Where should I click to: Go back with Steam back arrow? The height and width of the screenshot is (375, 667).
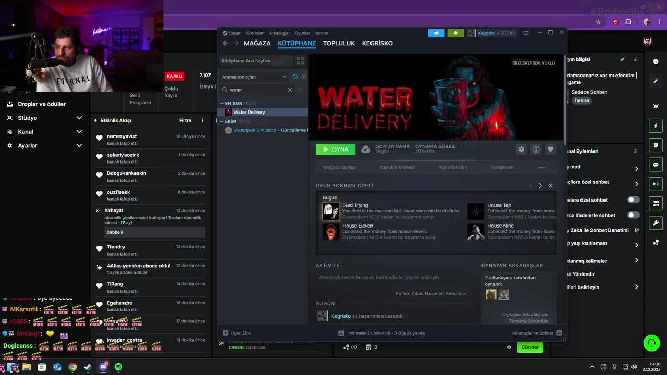225,43
